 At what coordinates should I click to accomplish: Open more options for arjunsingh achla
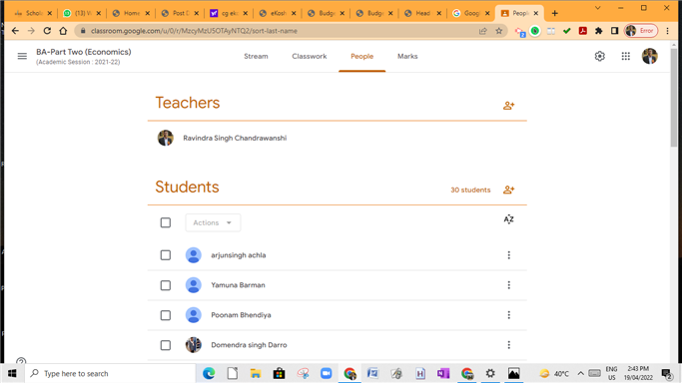(508, 255)
